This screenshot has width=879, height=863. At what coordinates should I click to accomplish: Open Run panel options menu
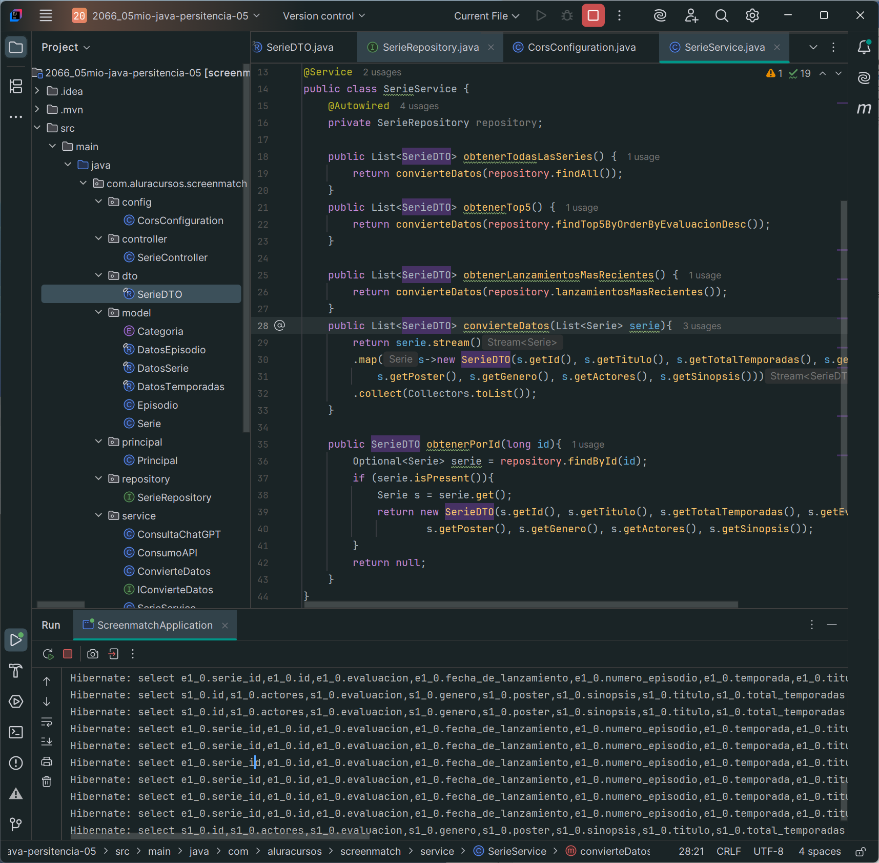(x=812, y=625)
